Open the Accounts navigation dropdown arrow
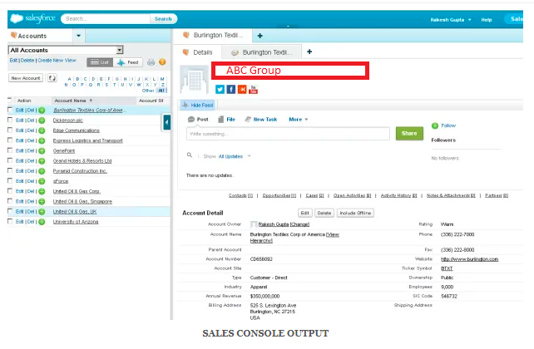Image resolution: width=534 pixels, height=349 pixels. coord(79,36)
